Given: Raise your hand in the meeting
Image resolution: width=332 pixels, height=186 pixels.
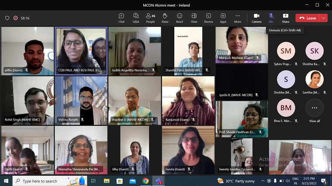Looking at the screenshot, I should [x=165, y=17].
